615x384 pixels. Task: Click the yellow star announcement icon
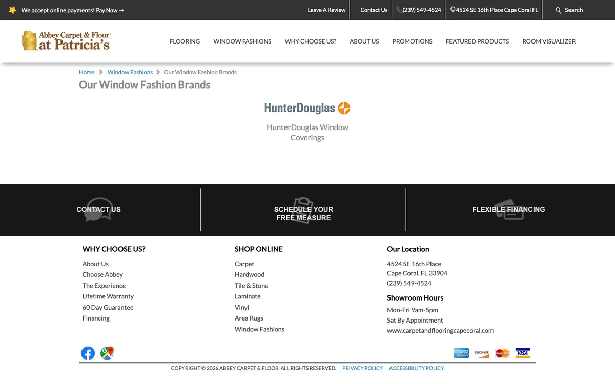pos(12,10)
